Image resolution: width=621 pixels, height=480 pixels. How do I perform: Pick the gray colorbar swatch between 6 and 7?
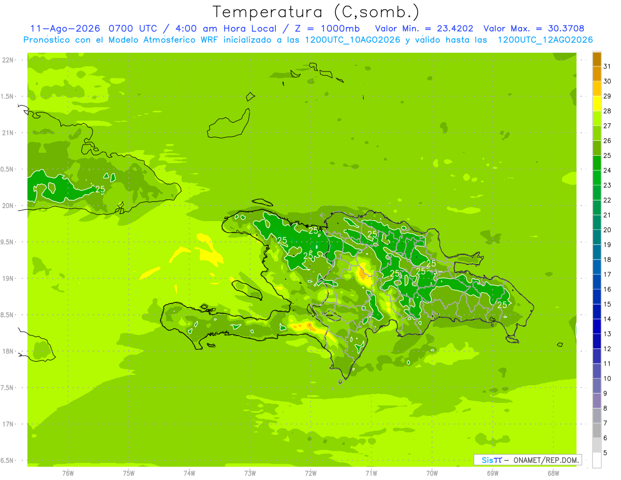[x=597, y=431]
